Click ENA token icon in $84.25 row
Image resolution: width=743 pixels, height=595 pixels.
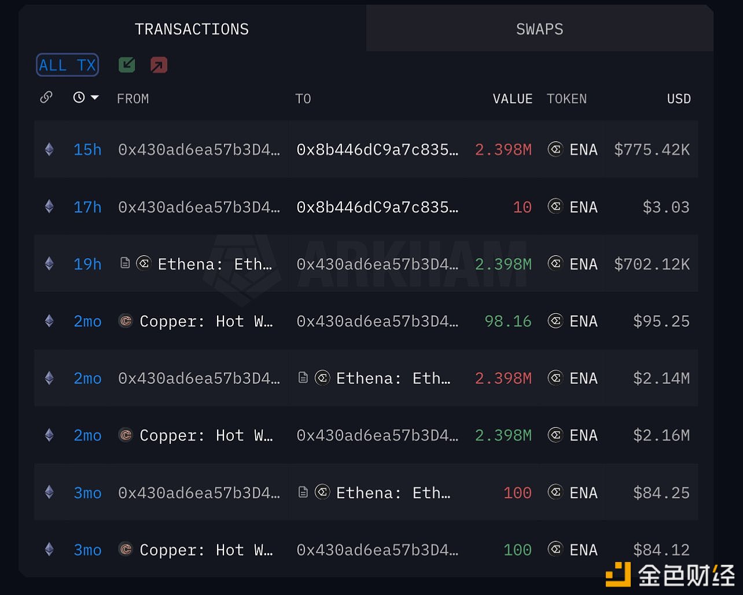click(x=556, y=492)
